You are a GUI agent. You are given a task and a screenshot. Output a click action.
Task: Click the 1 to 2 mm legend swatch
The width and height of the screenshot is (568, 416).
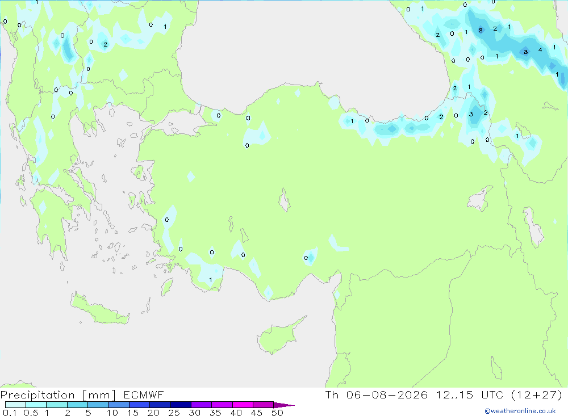[57, 405]
